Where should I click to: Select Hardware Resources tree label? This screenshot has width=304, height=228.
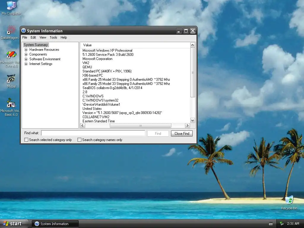point(44,50)
